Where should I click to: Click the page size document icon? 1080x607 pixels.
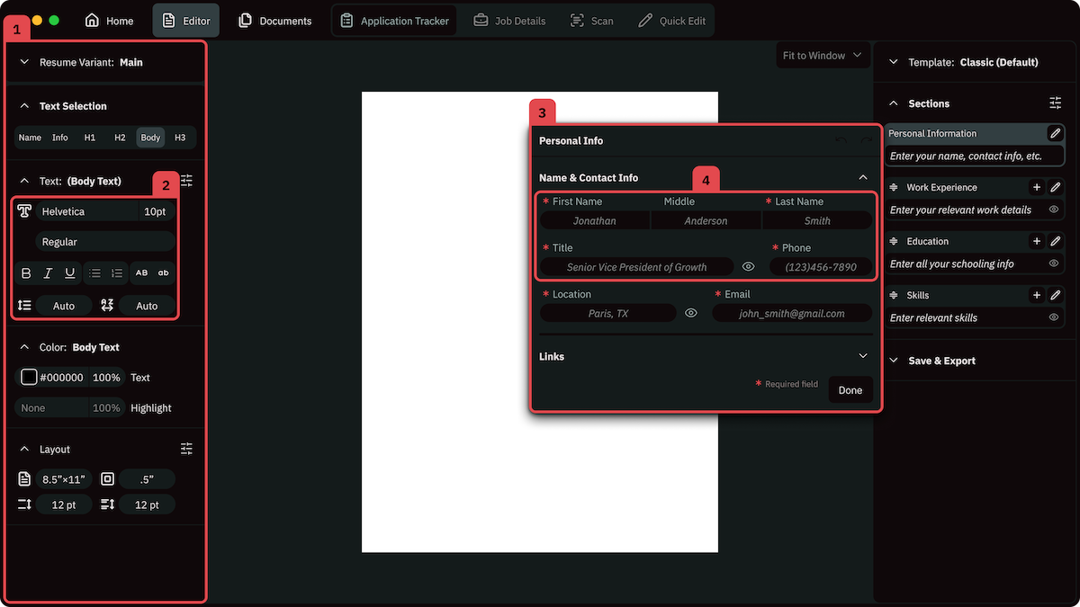[x=24, y=479]
